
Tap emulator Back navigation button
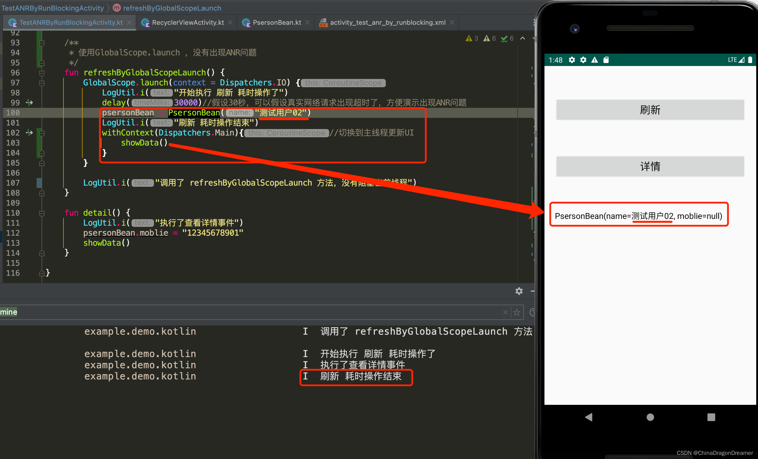588,417
